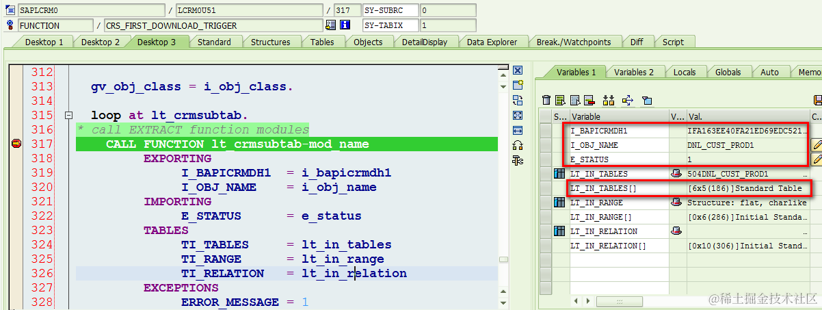Click the red hat icon in LT_IN_TABLES row
The height and width of the screenshot is (310, 822).
point(677,174)
